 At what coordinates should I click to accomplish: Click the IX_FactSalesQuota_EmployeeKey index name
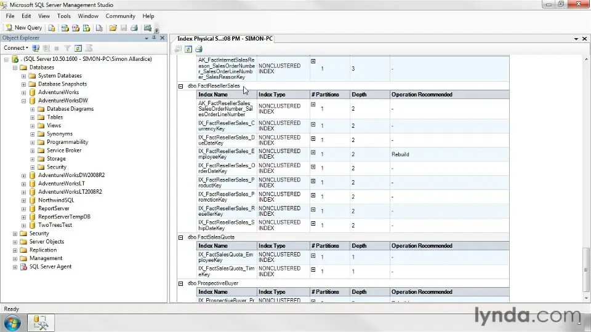pyautogui.click(x=226, y=257)
